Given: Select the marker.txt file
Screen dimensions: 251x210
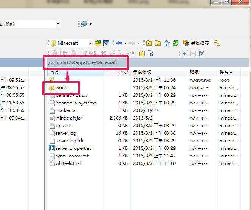Looking at the screenshot, I should click(x=66, y=110).
